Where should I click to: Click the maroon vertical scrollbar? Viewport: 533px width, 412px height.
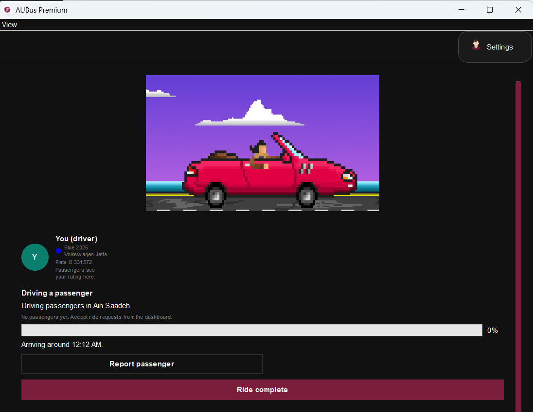tap(518, 247)
